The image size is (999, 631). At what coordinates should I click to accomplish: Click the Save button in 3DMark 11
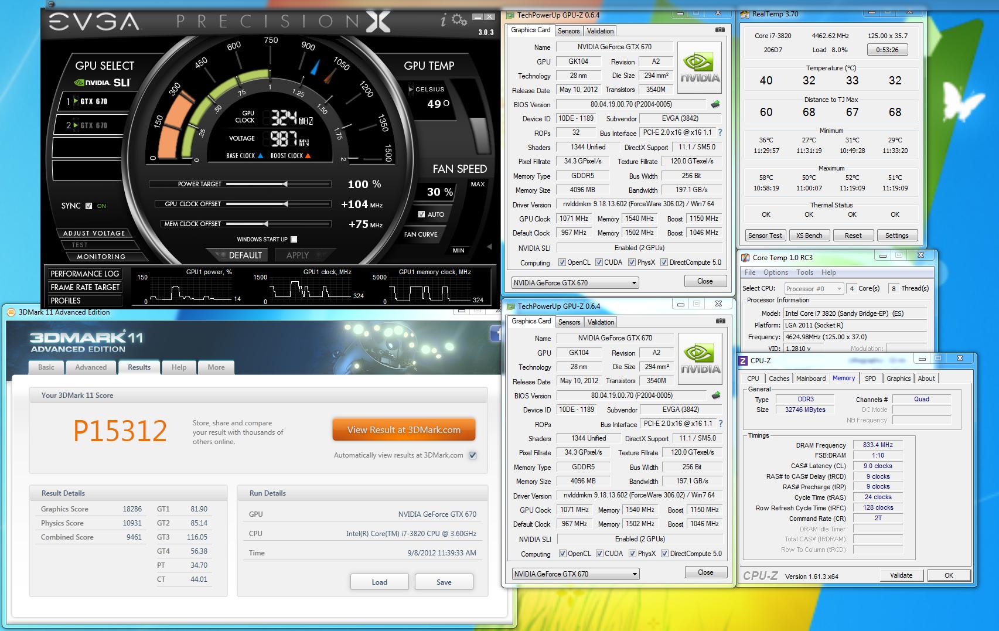(x=444, y=582)
